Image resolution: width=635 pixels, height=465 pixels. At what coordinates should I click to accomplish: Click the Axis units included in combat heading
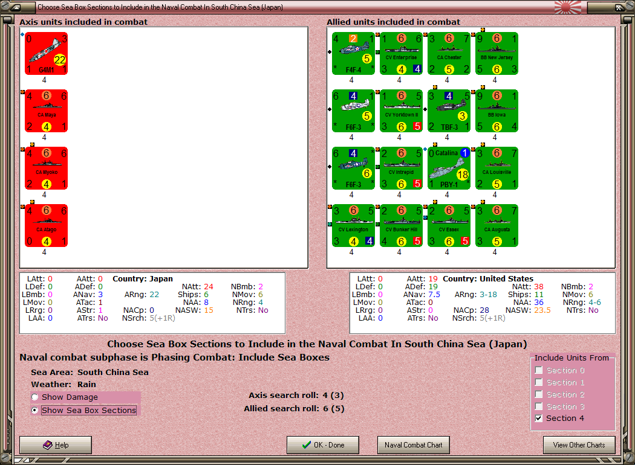coord(83,22)
